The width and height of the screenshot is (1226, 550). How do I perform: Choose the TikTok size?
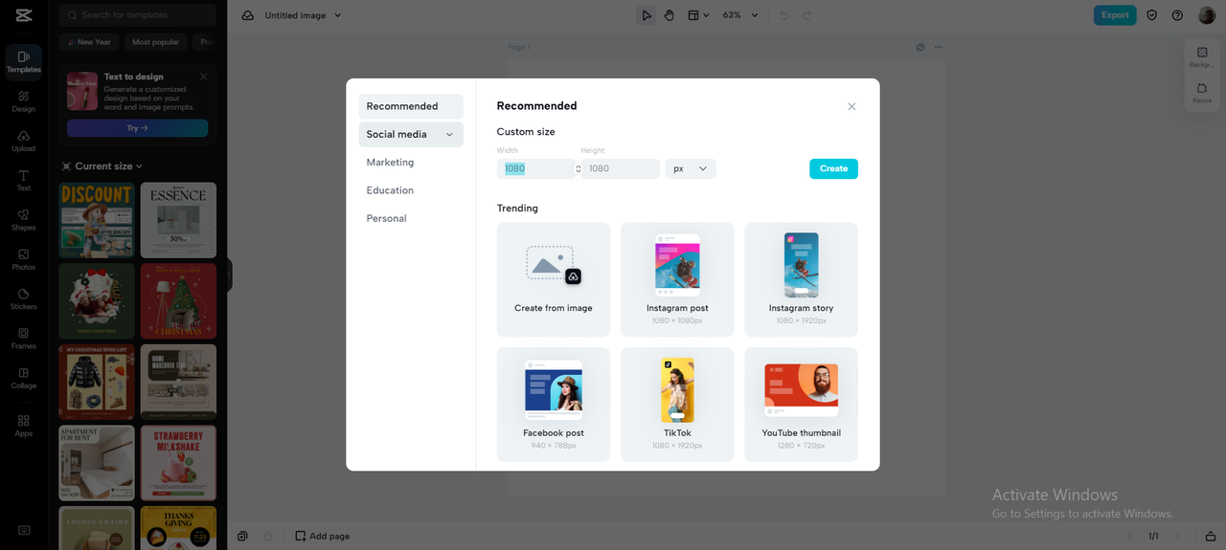point(677,405)
